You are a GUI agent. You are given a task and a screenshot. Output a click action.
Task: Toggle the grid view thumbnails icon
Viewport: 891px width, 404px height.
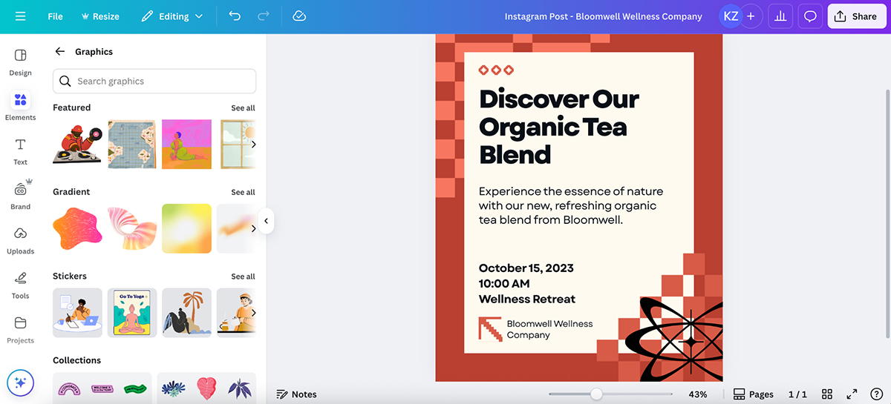[827, 394]
